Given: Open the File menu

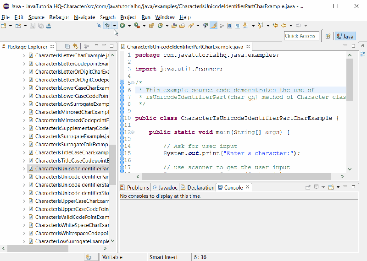Looking at the screenshot, I should (x=6, y=17).
